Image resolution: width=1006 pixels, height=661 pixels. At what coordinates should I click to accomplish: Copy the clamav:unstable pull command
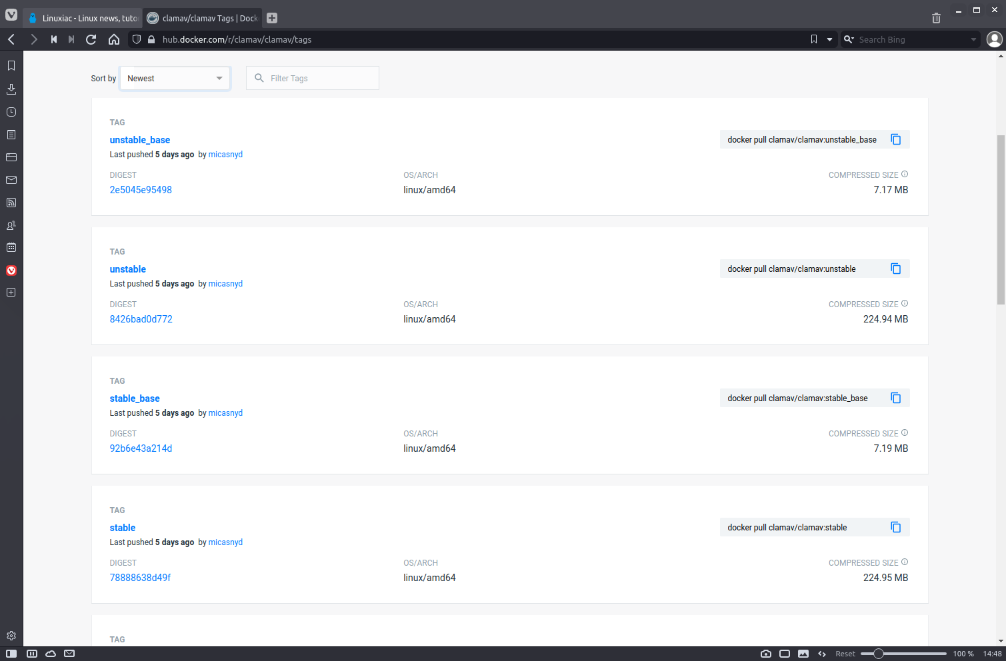coord(896,269)
